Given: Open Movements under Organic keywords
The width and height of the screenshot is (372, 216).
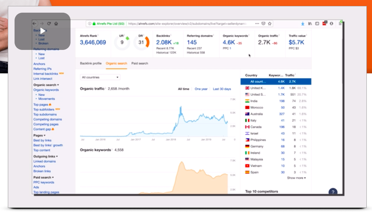Looking at the screenshot, I should click(47, 99).
